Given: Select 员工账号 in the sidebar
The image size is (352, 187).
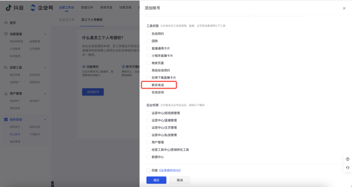Looking at the screenshot, I should pyautogui.click(x=15, y=134).
